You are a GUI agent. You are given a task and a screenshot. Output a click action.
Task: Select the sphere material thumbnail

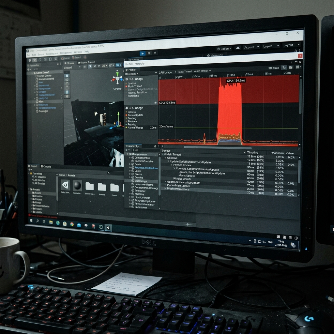[x=77, y=186]
